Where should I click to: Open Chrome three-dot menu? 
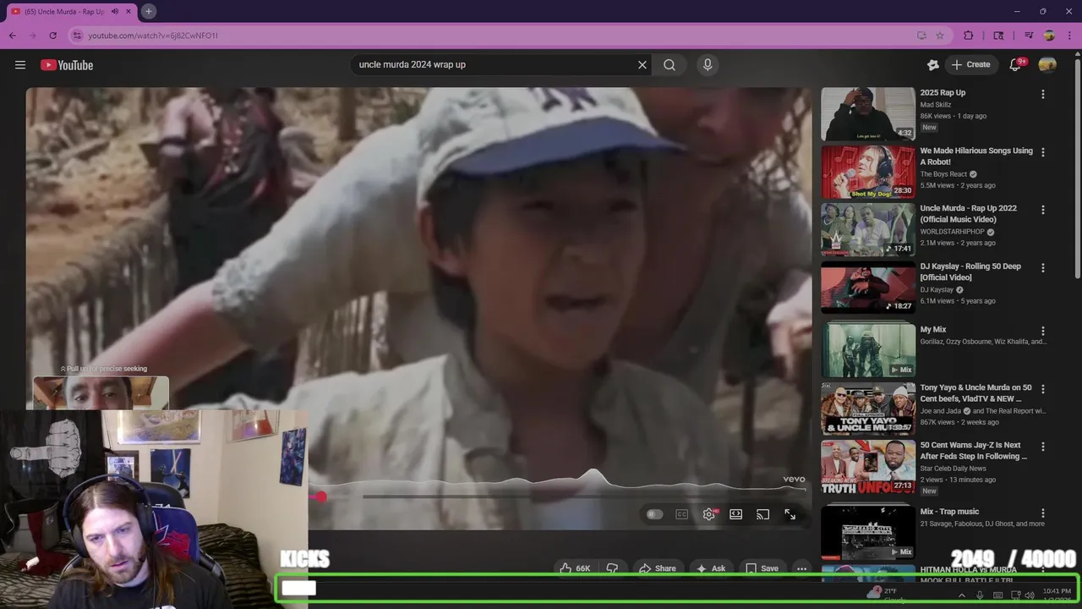click(x=1069, y=36)
